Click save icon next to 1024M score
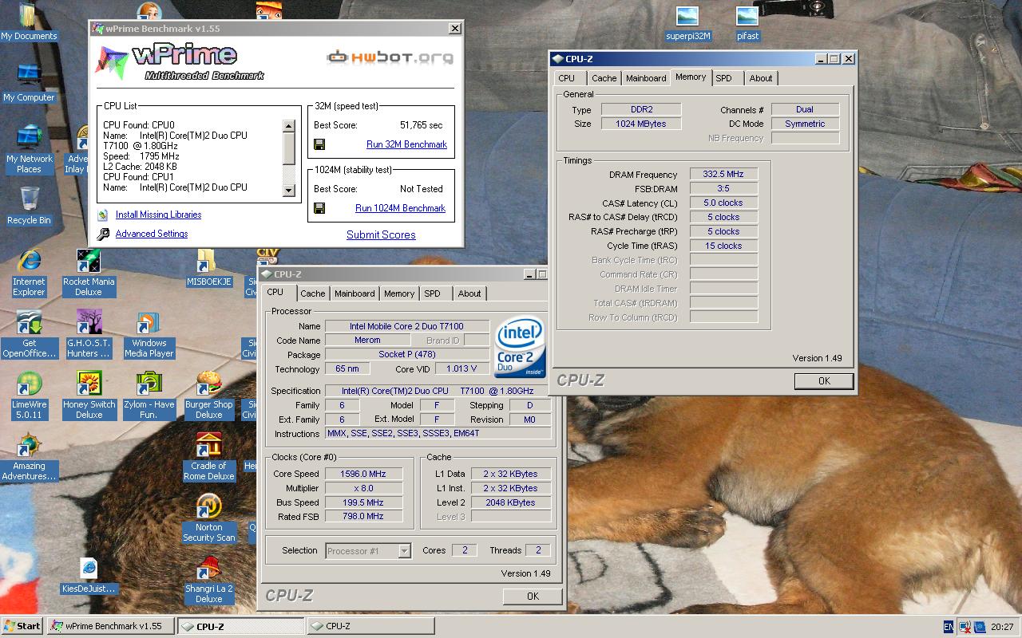The image size is (1022, 638). [319, 208]
